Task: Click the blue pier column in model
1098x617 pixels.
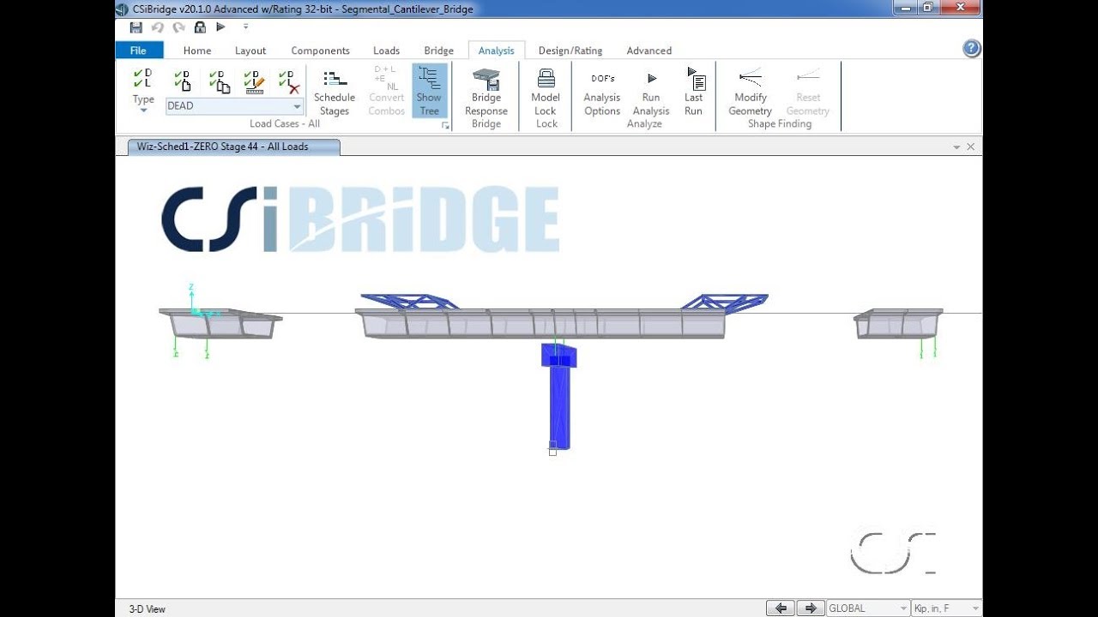Action: [559, 407]
